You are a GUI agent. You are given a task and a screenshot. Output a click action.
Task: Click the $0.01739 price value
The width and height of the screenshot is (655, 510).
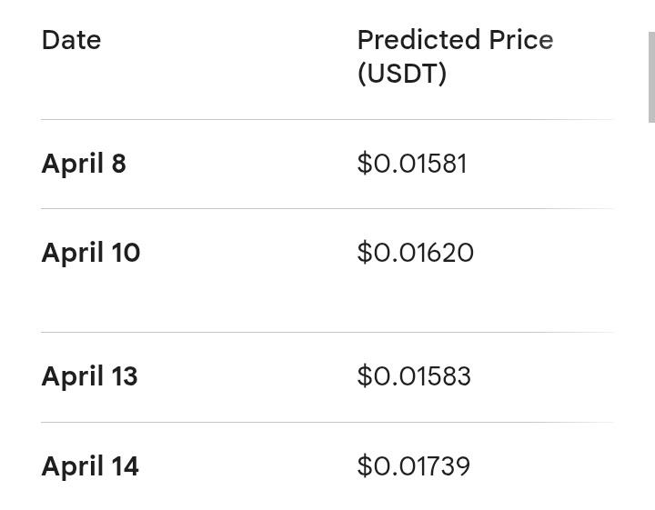[x=414, y=466]
